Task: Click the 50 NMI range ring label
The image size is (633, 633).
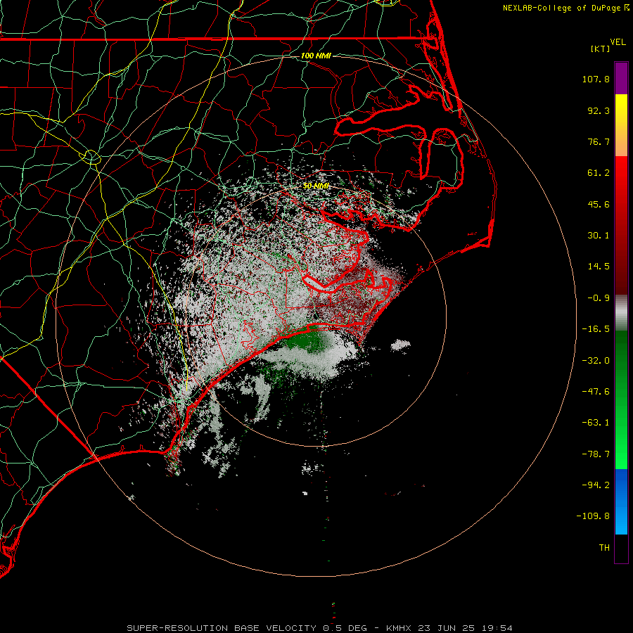Action: click(316, 186)
